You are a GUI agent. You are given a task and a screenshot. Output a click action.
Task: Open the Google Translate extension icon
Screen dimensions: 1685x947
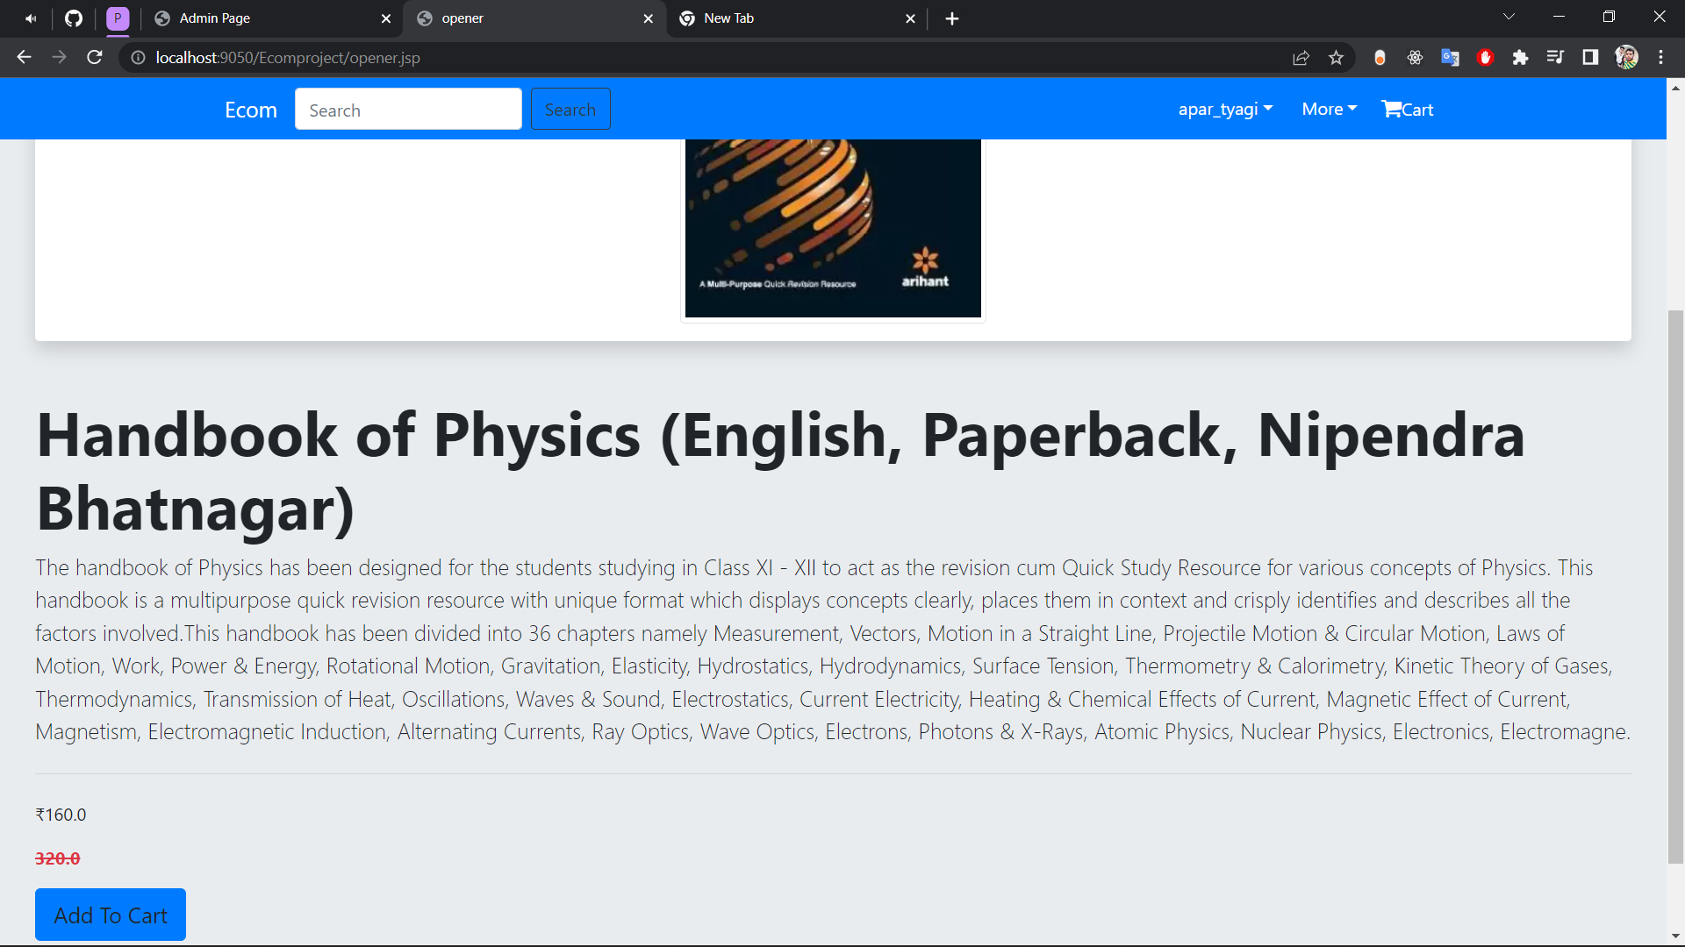coord(1450,58)
